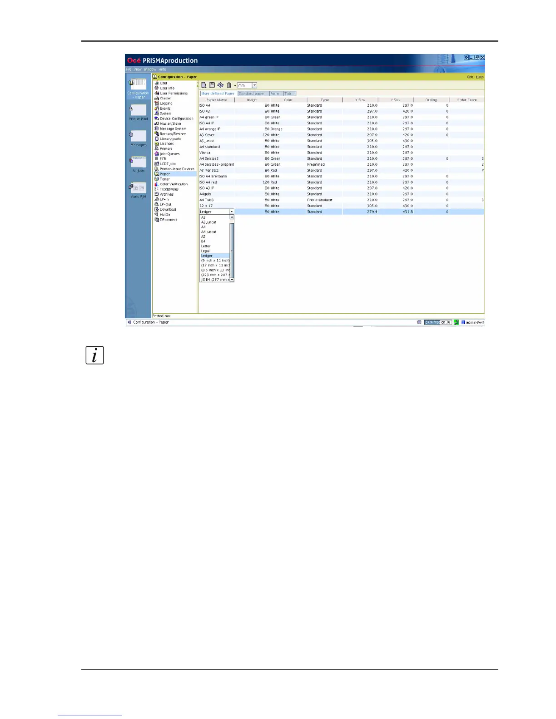Select Toner in the configuration tree

[164, 179]
